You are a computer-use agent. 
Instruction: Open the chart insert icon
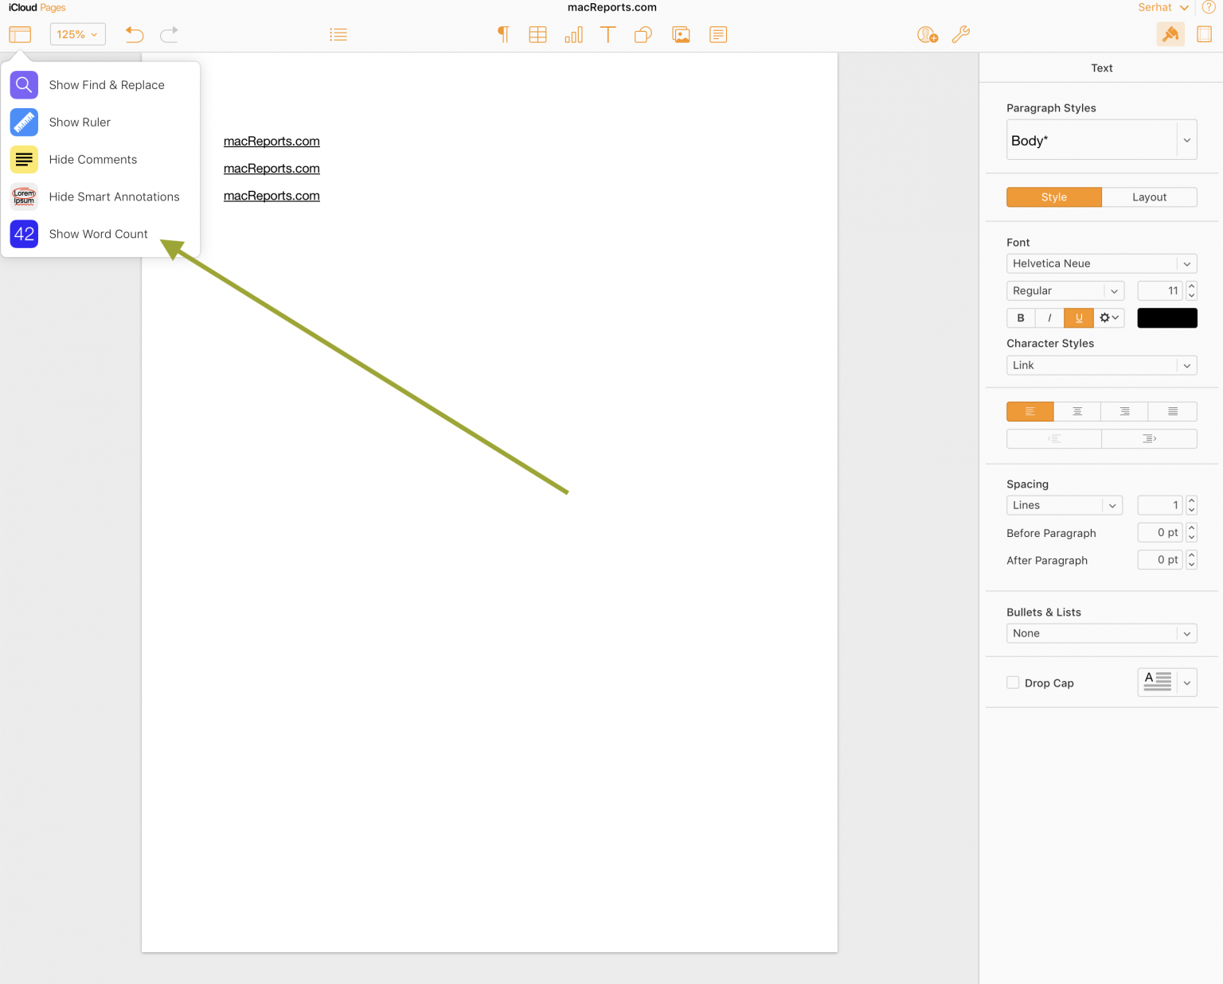[x=573, y=34]
